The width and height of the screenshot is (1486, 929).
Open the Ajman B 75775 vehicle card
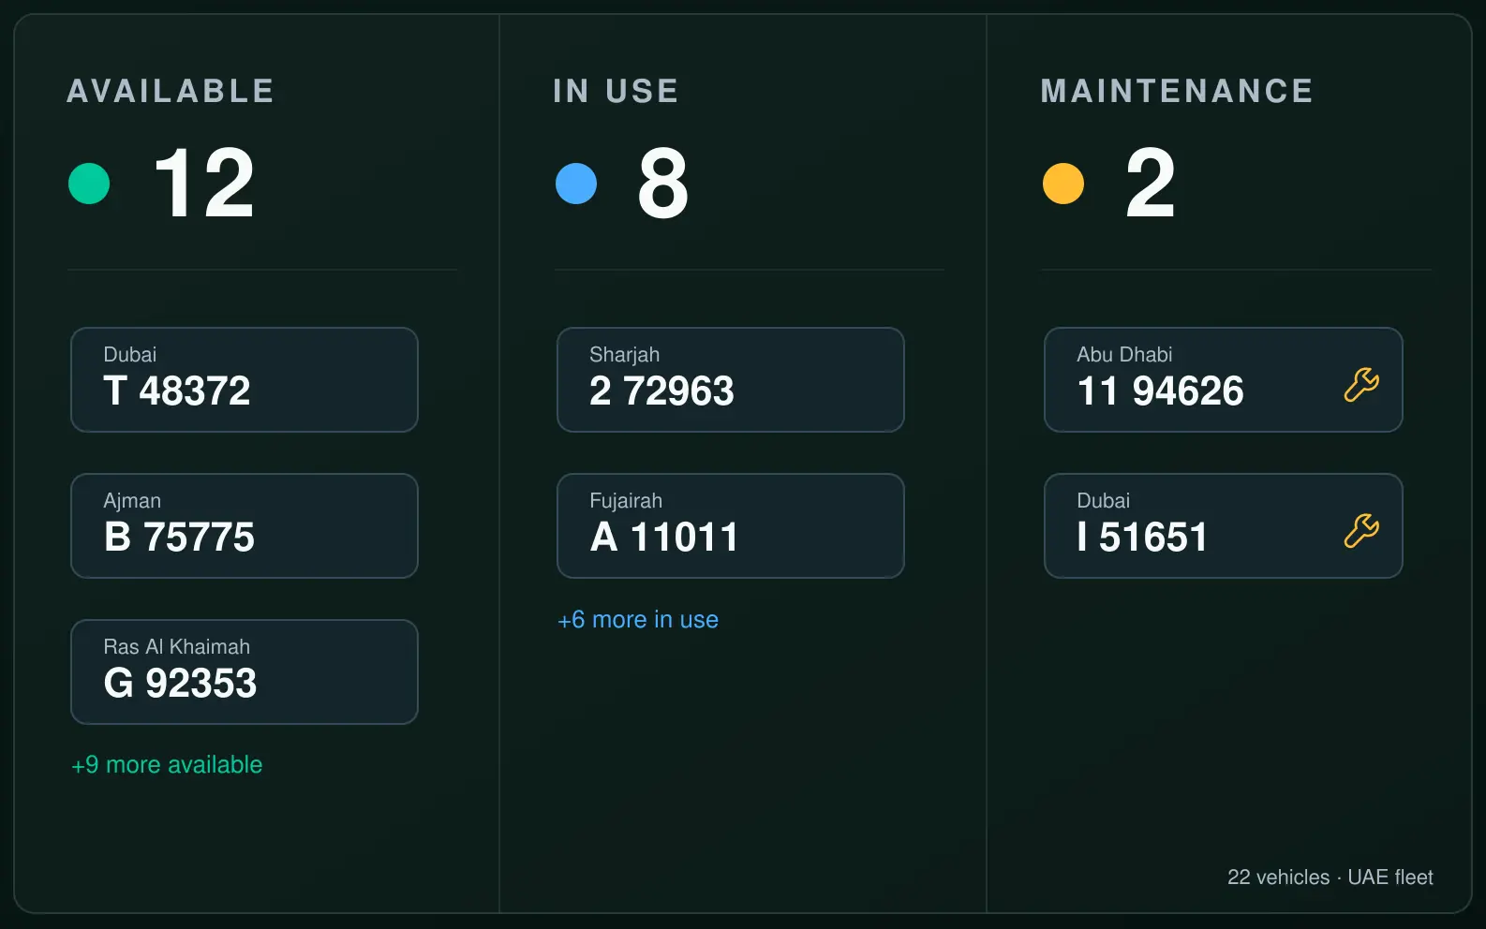[x=245, y=525]
